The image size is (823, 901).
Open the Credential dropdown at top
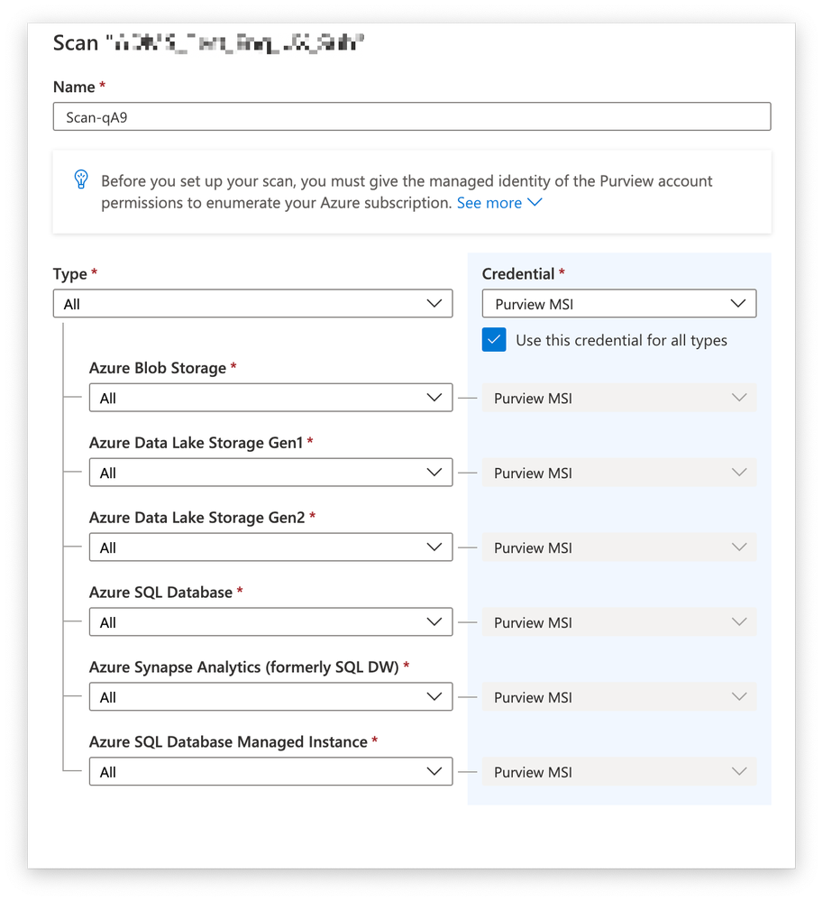pyautogui.click(x=619, y=303)
